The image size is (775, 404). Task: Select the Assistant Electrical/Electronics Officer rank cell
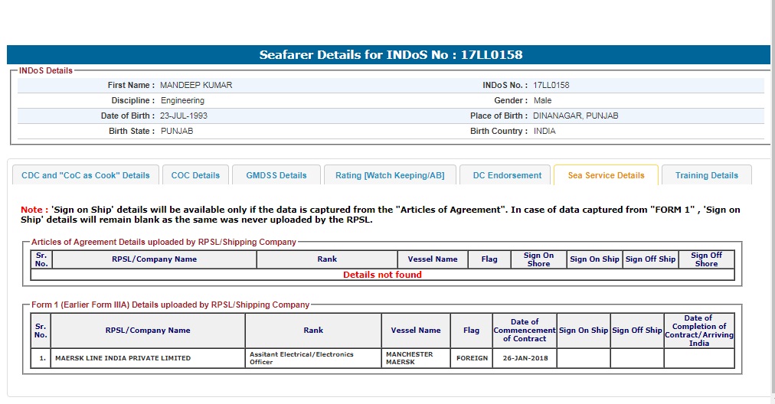click(302, 358)
